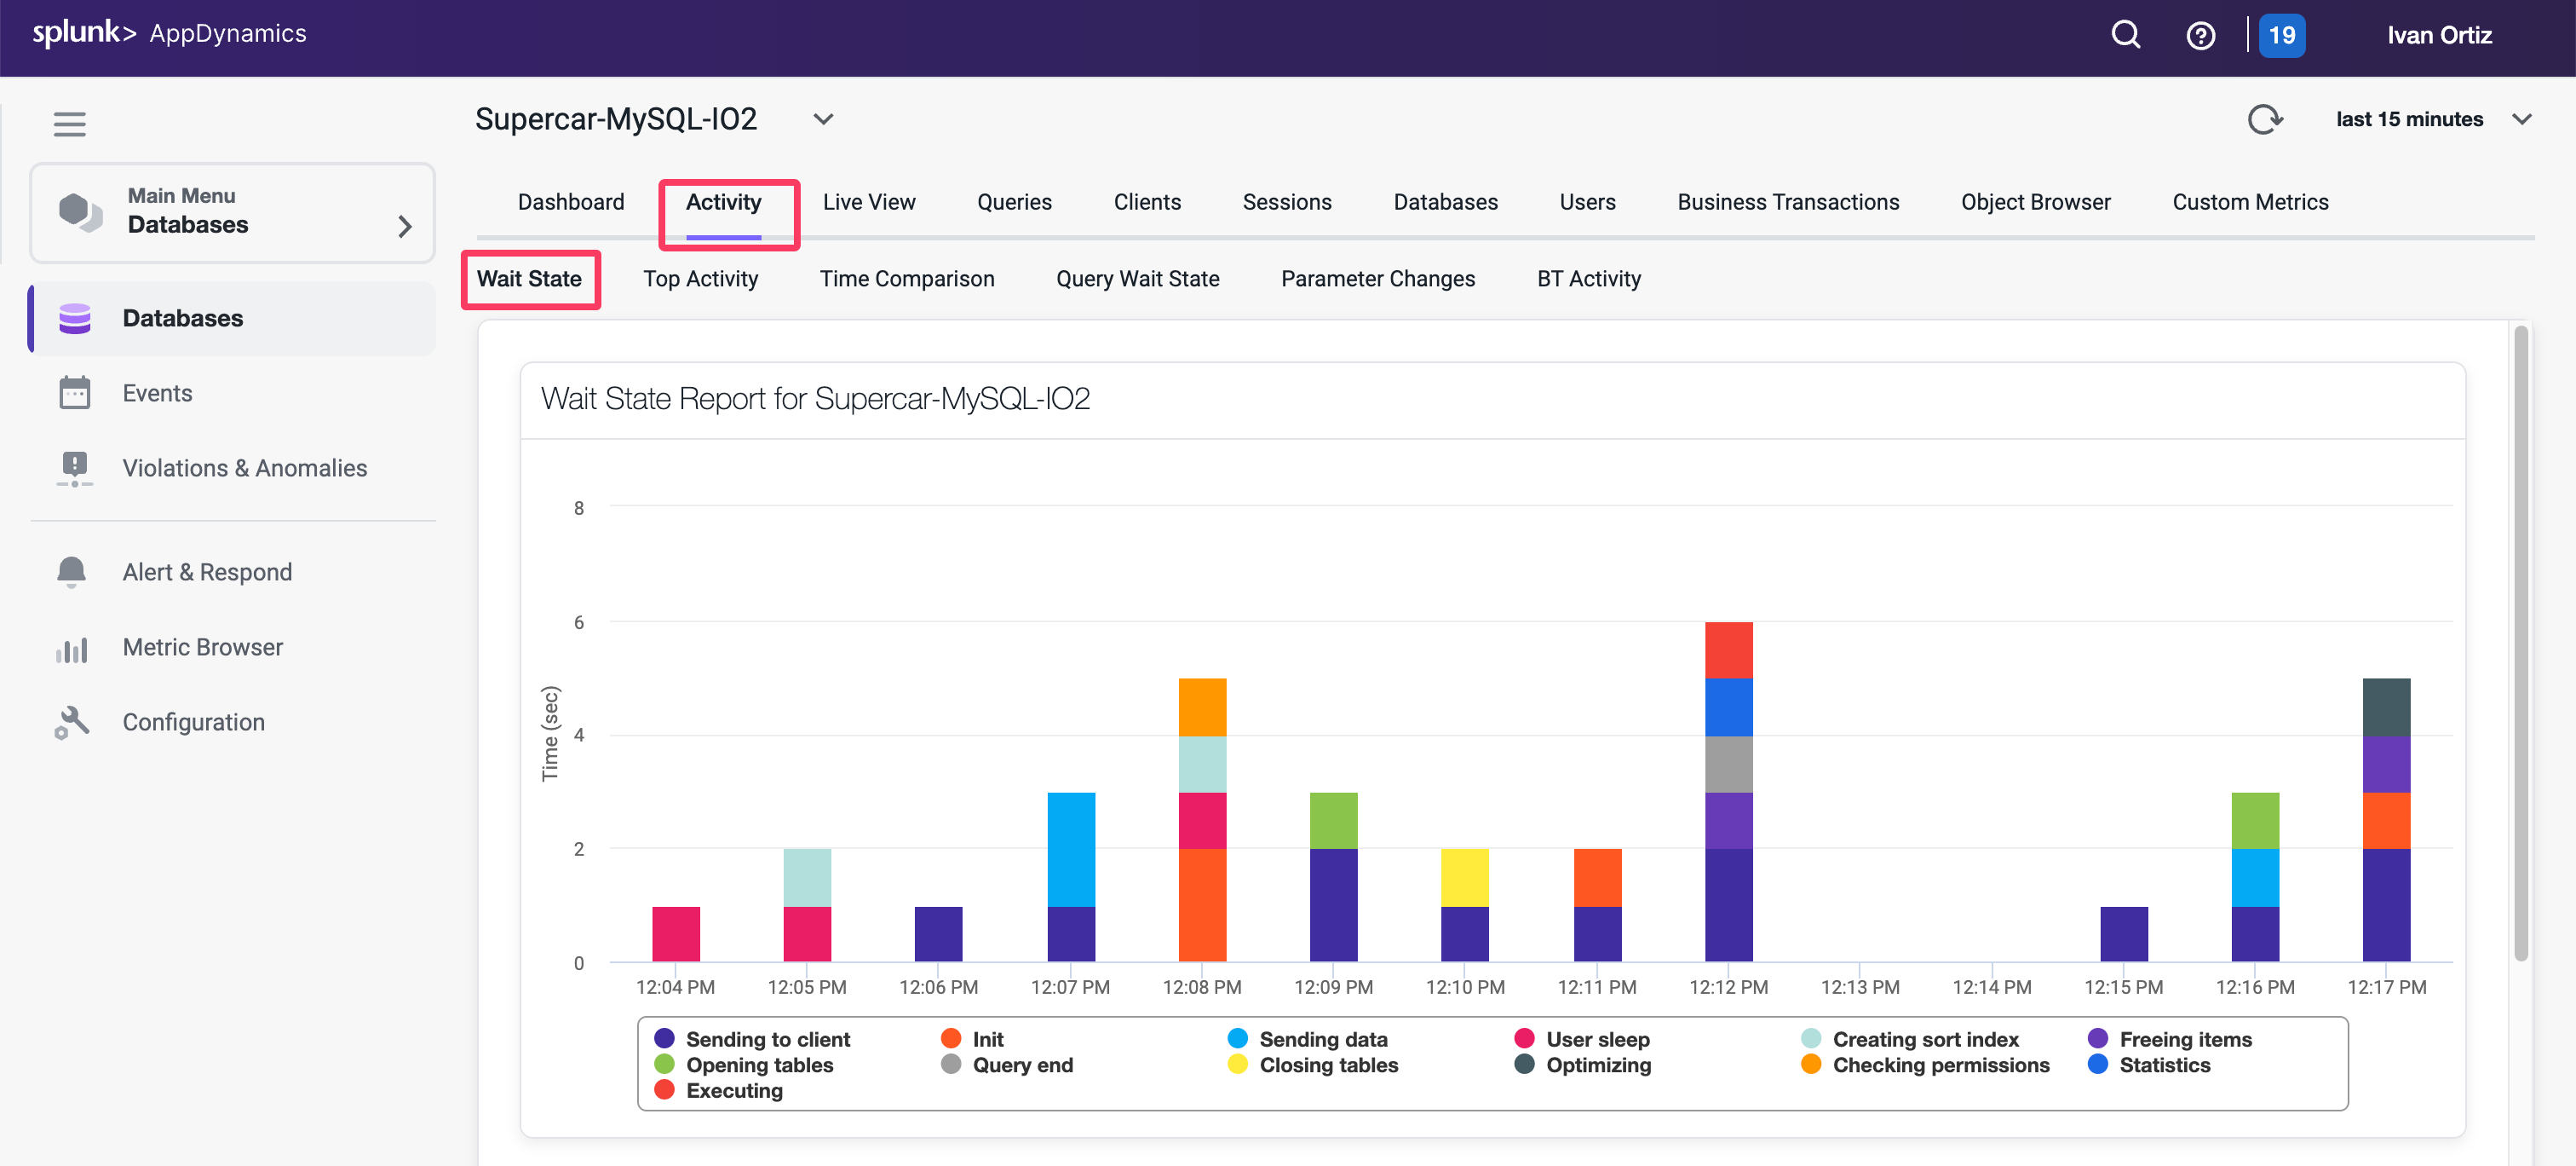Toggle the Opening tables legend series
The width and height of the screenshot is (2576, 1166).
pos(759,1065)
